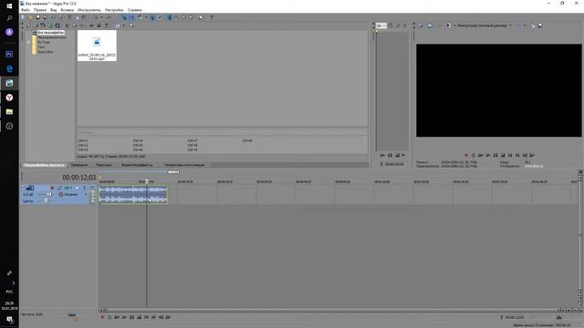Screen dimensions: 584x328
Task: Arm the audio track for recording
Action: tap(52, 188)
